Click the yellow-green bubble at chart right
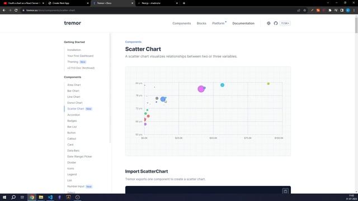The width and height of the screenshot is (358, 201). click(268, 84)
